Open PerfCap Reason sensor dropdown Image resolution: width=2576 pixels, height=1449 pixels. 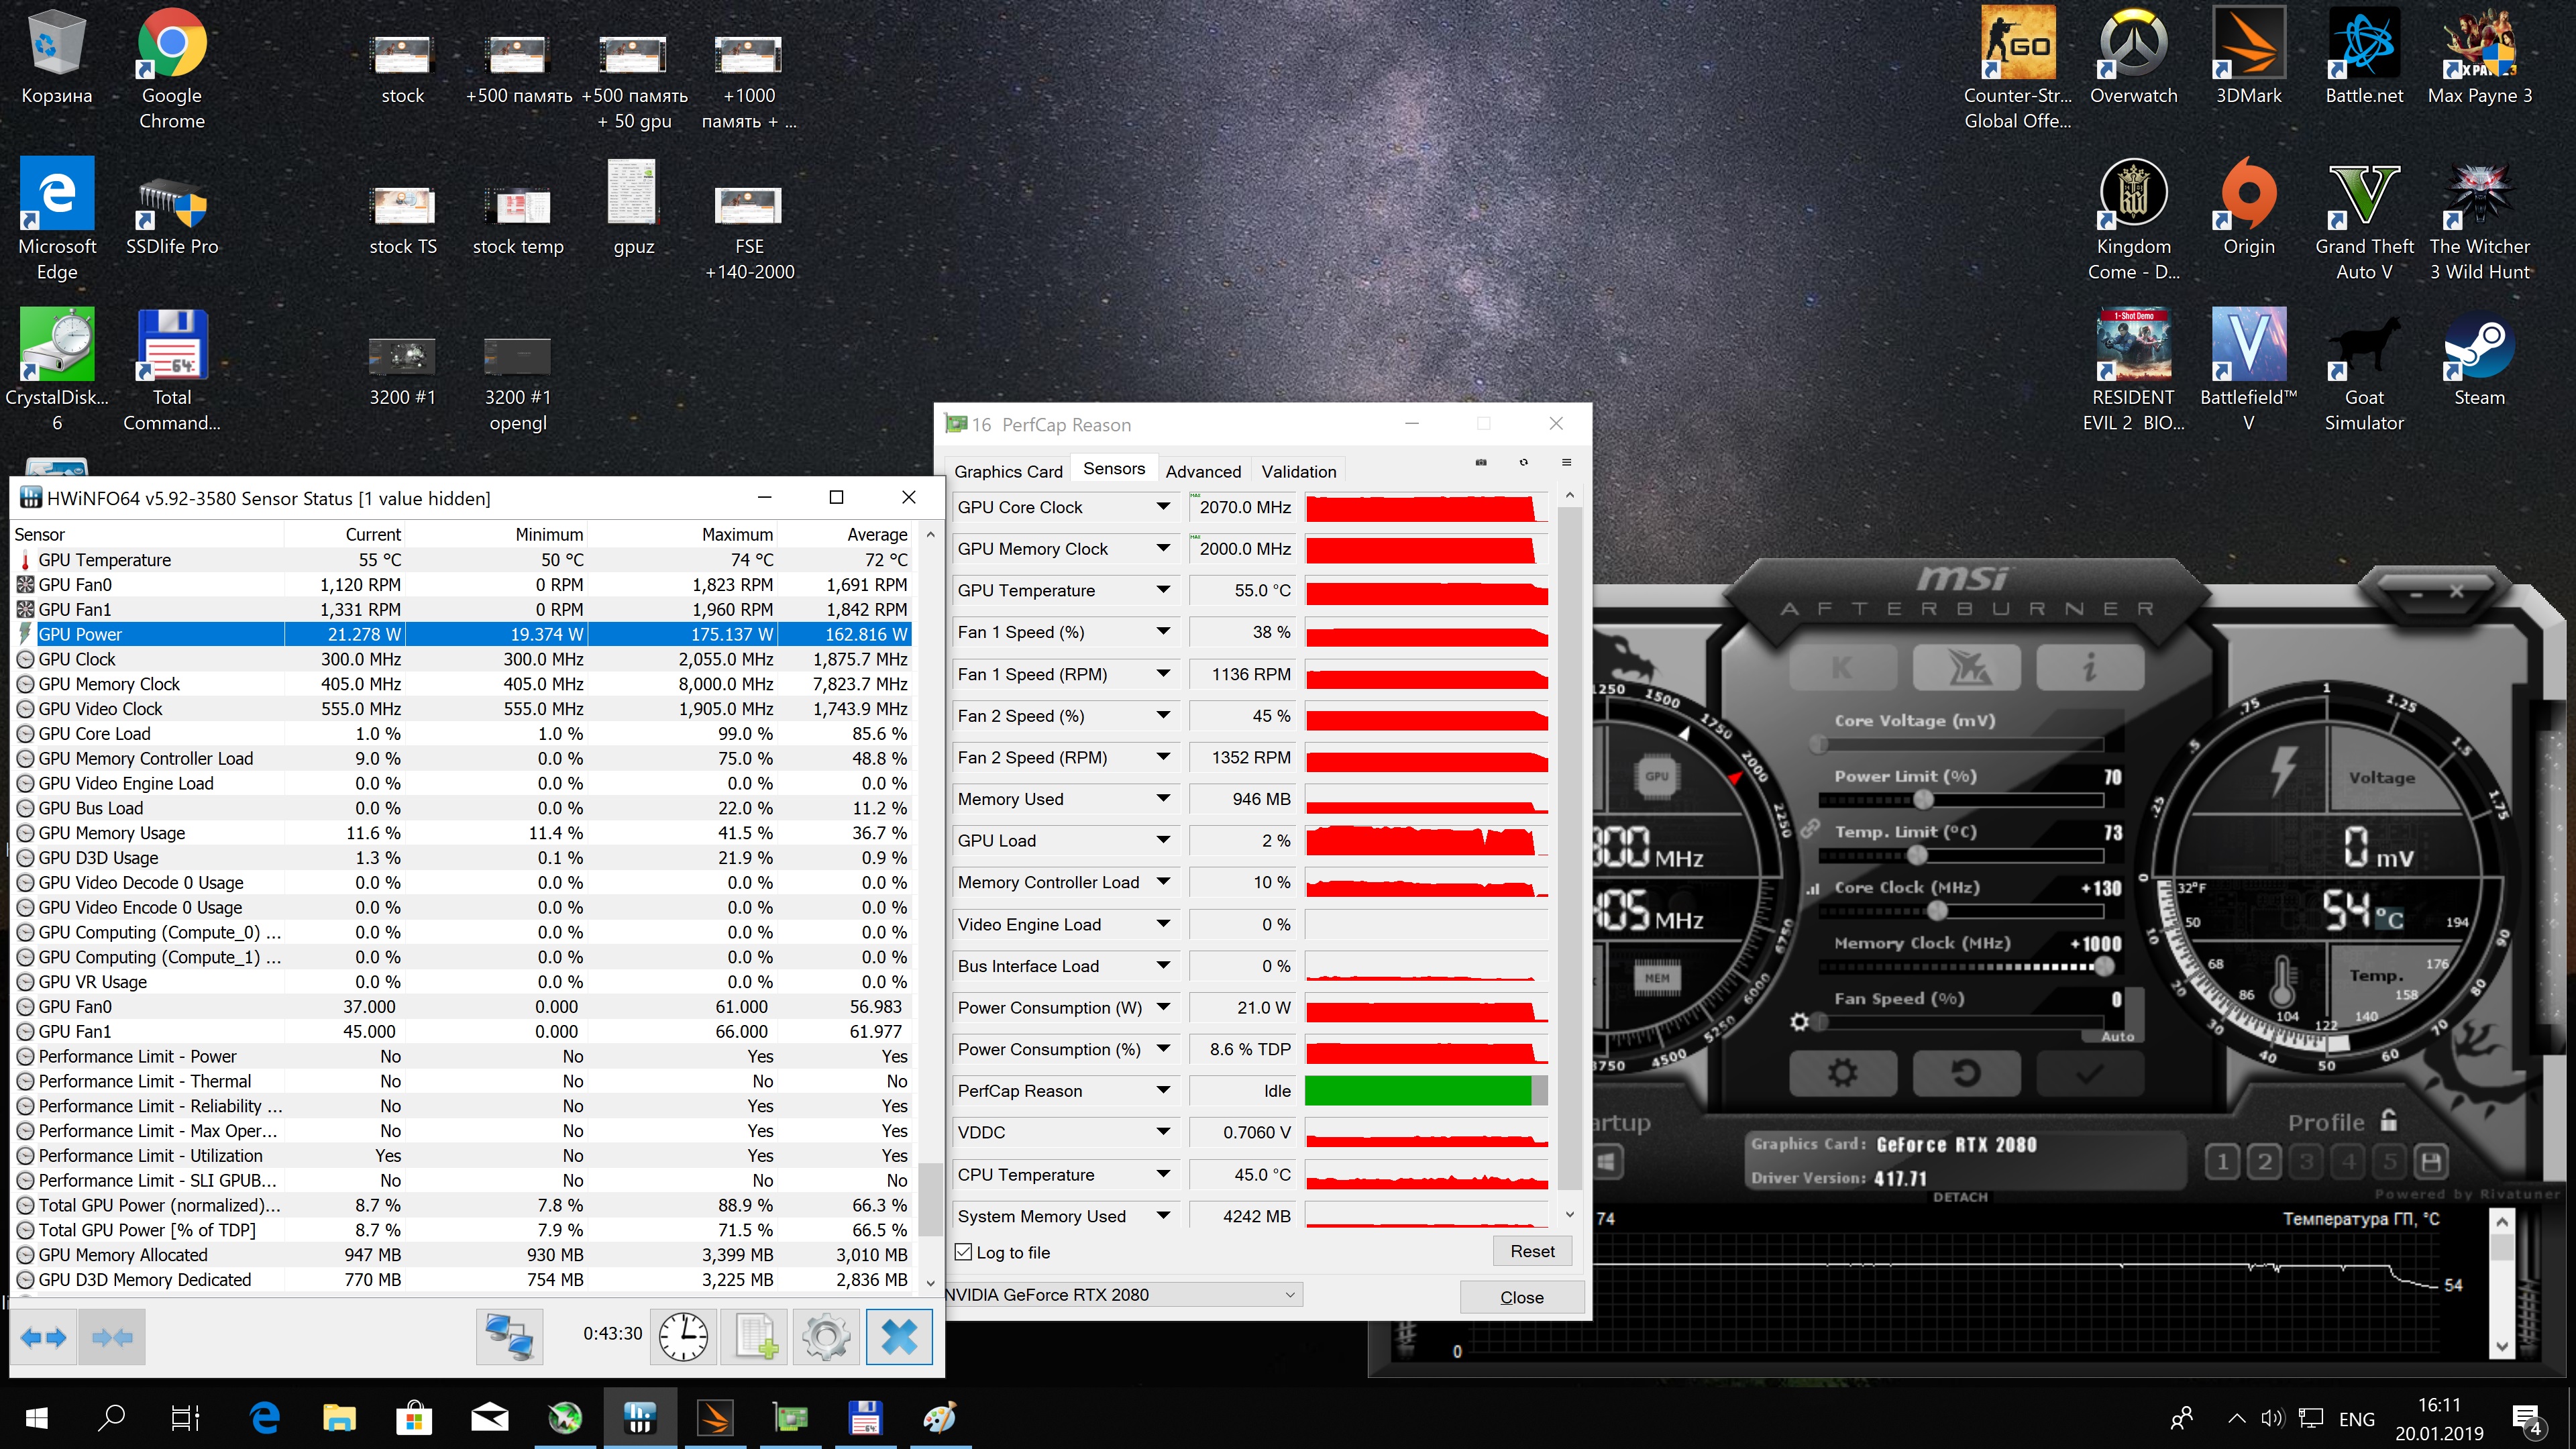1163,1090
